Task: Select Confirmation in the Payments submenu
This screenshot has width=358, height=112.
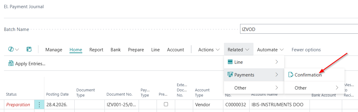Action: click(x=314, y=75)
